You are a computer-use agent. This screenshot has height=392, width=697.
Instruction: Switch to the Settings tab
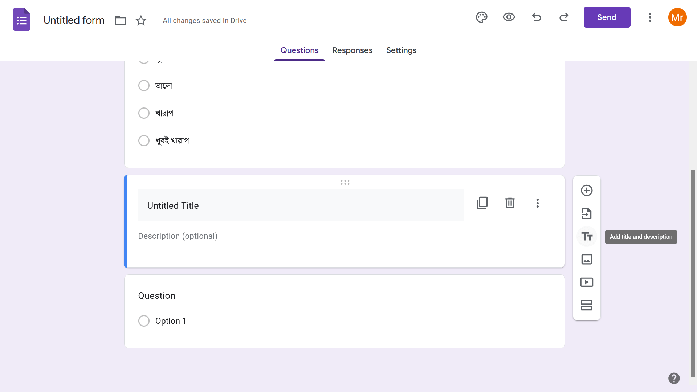(x=401, y=50)
